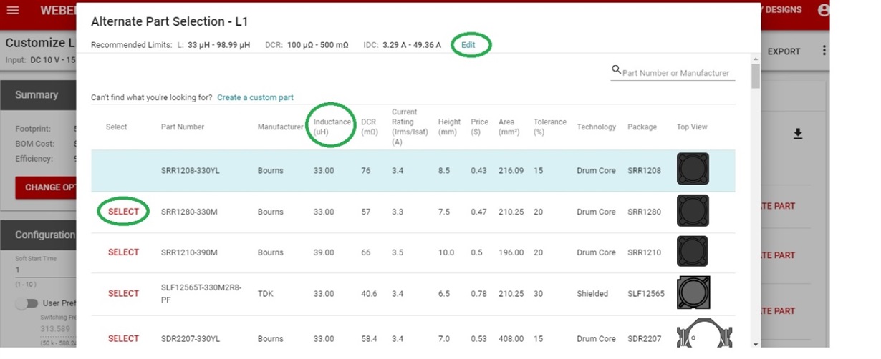This screenshot has height=359, width=881.
Task: Open Create a custom part link
Action: coord(255,97)
